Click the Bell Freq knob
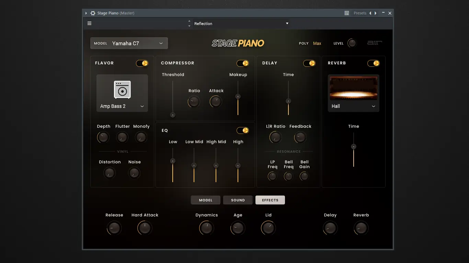The width and height of the screenshot is (469, 263). tap(288, 176)
